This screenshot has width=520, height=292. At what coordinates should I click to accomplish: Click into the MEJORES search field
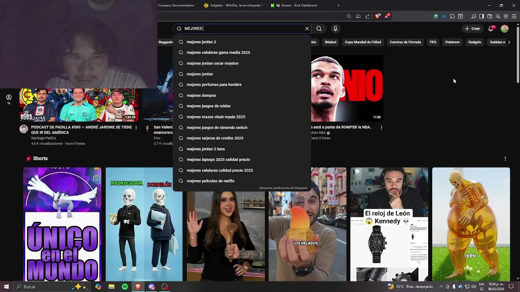pos(242,28)
